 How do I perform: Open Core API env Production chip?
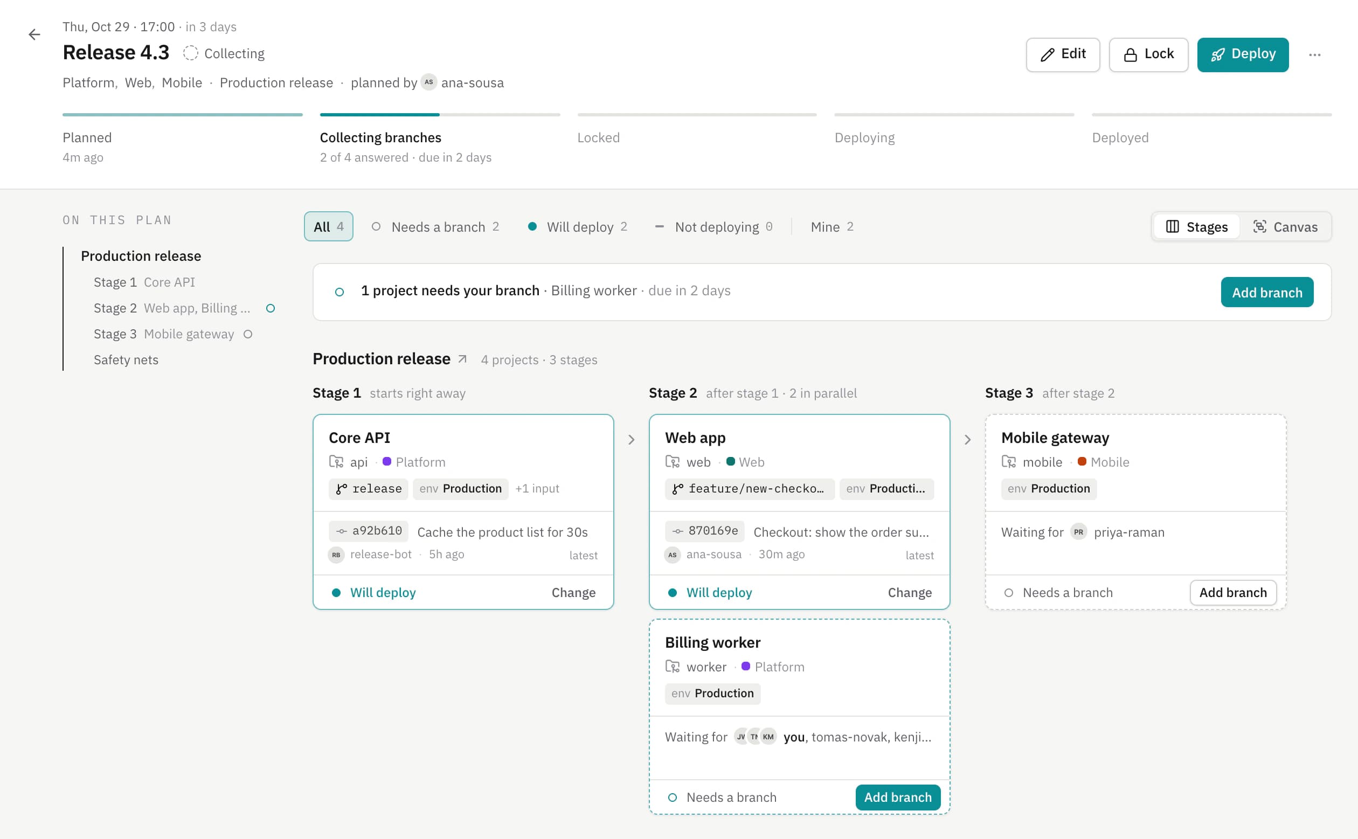(461, 488)
